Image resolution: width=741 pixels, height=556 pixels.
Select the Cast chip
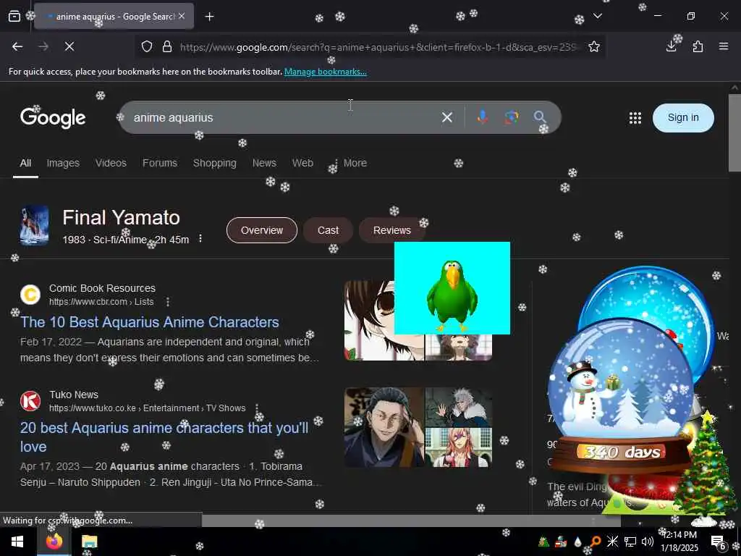(x=328, y=230)
